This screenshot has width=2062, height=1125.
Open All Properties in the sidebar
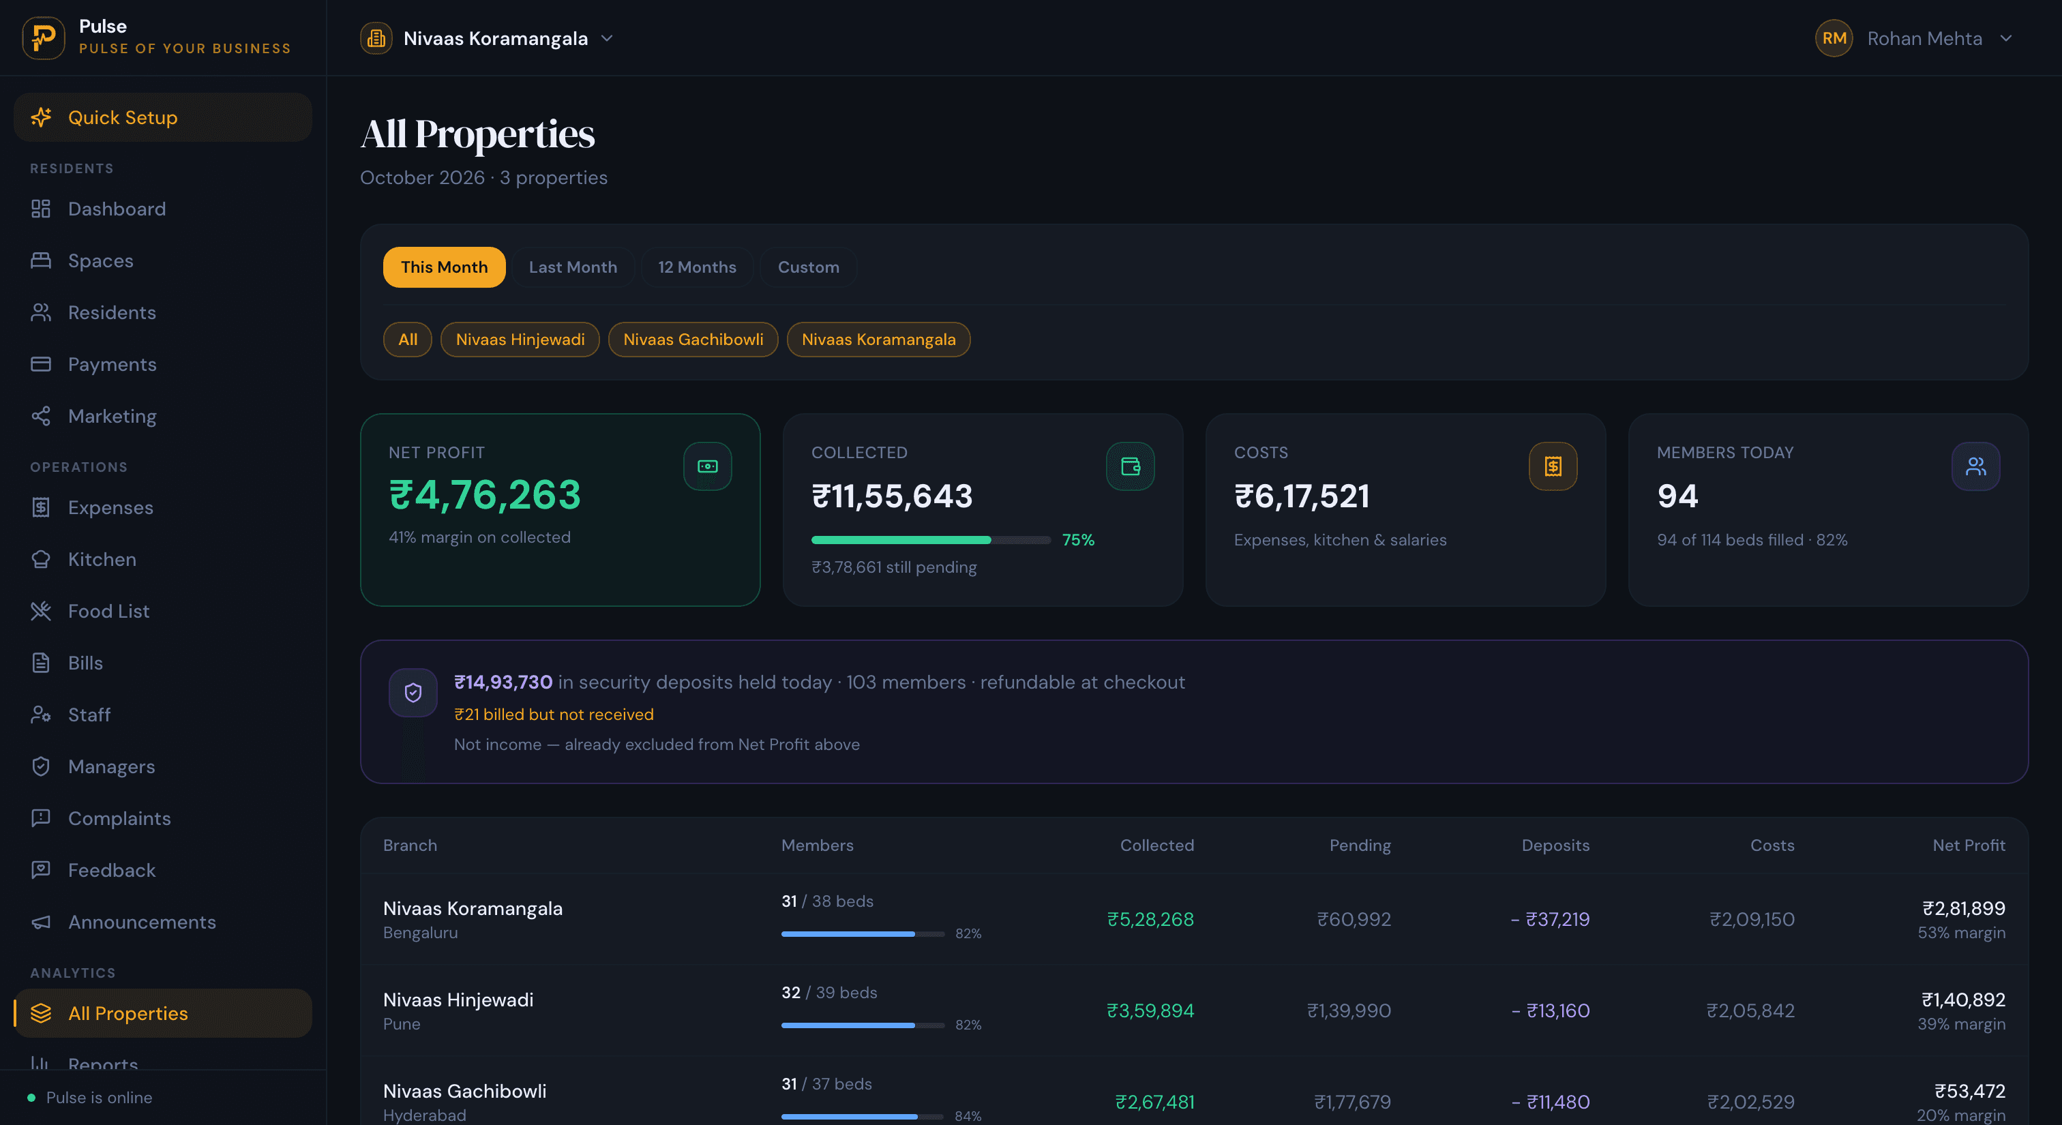(163, 1013)
